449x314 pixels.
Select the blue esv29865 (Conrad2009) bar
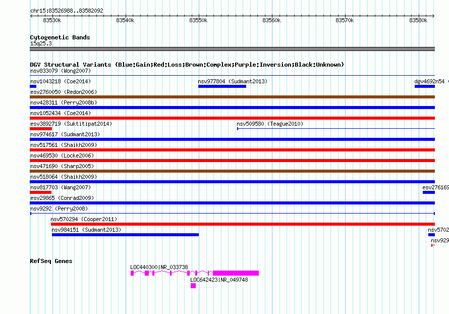tap(232, 203)
